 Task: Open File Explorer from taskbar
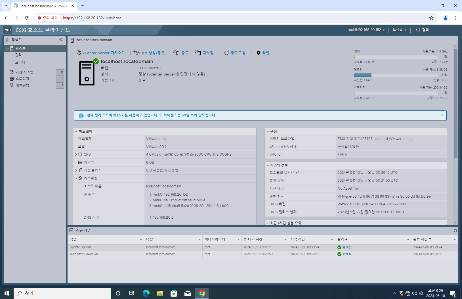pos(160,293)
